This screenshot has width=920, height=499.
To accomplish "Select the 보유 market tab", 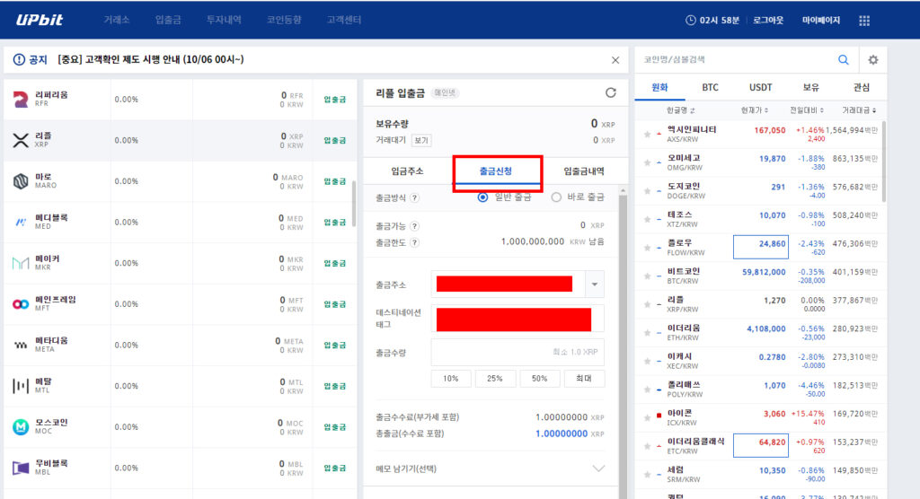I will [x=811, y=87].
